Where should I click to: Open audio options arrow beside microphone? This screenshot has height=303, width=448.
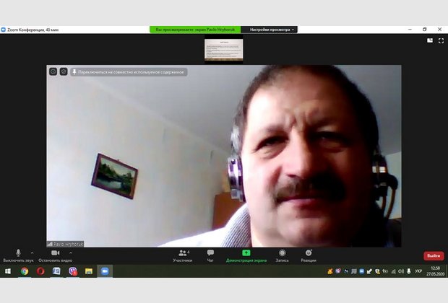point(32,252)
